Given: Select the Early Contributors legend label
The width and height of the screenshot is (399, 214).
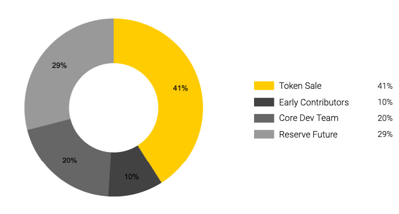Looking at the screenshot, I should click(313, 102).
